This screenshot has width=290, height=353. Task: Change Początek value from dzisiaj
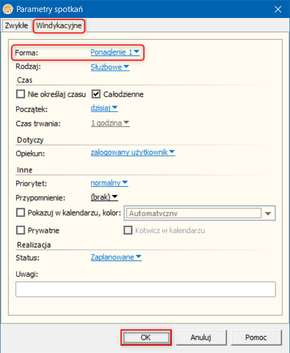[x=104, y=108]
